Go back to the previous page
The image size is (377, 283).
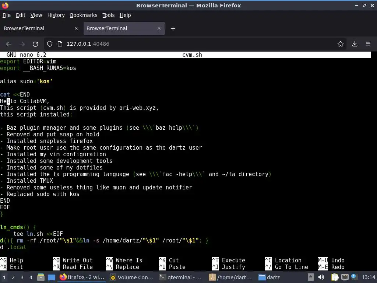tap(9, 44)
